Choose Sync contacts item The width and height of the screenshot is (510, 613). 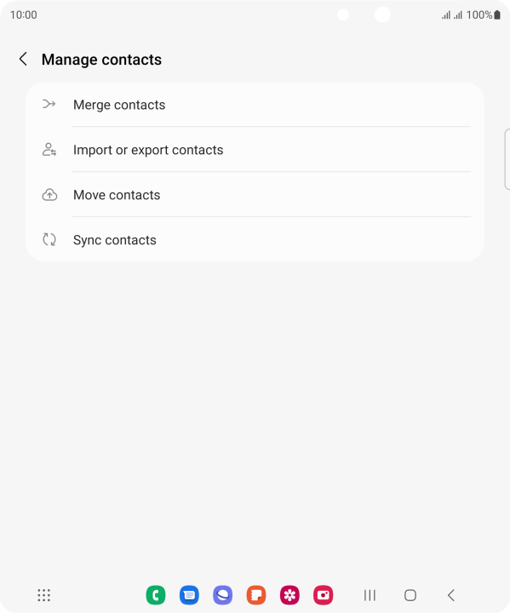[x=255, y=239]
